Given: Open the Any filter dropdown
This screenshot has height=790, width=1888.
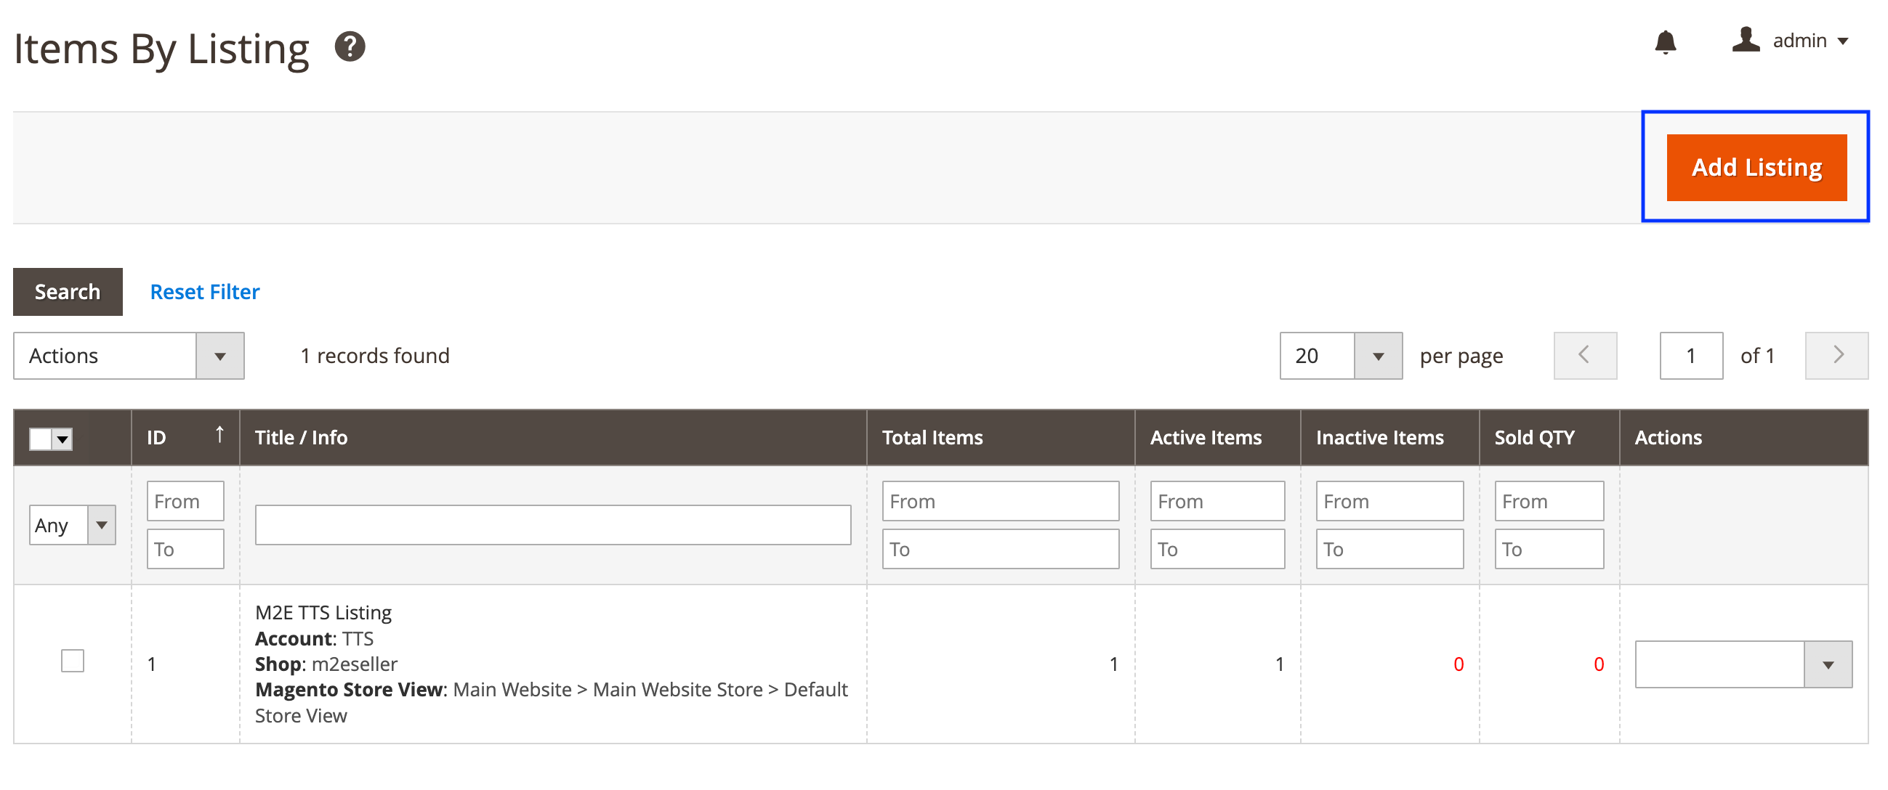Looking at the screenshot, I should click(x=72, y=525).
